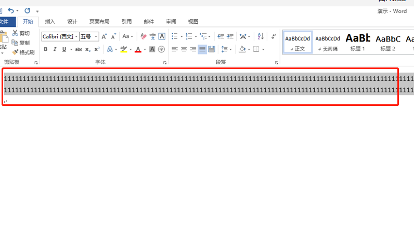
Task: Click 复制 (copy) button
Action: 21,43
